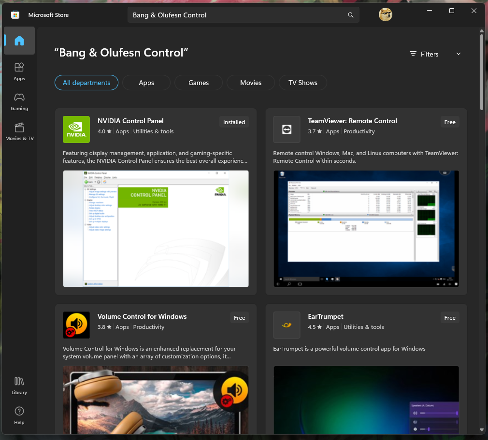Select the Apps department filter
This screenshot has height=440, width=488.
pos(146,83)
